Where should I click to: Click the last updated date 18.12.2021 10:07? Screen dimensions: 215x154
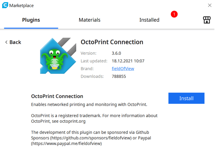point(128,61)
